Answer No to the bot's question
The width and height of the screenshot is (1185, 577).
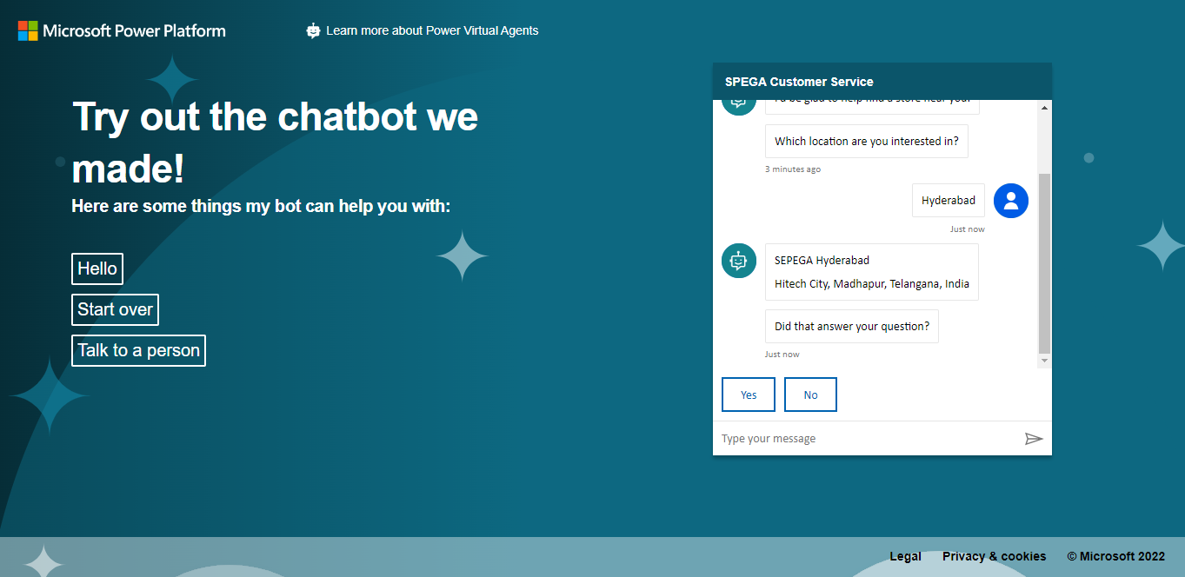810,395
